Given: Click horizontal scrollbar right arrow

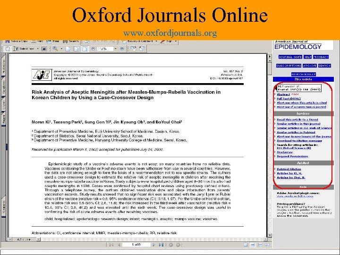Looking at the screenshot, I should pyautogui.click(x=266, y=239).
